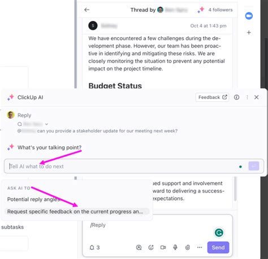Send the reply with Send button

(218, 248)
